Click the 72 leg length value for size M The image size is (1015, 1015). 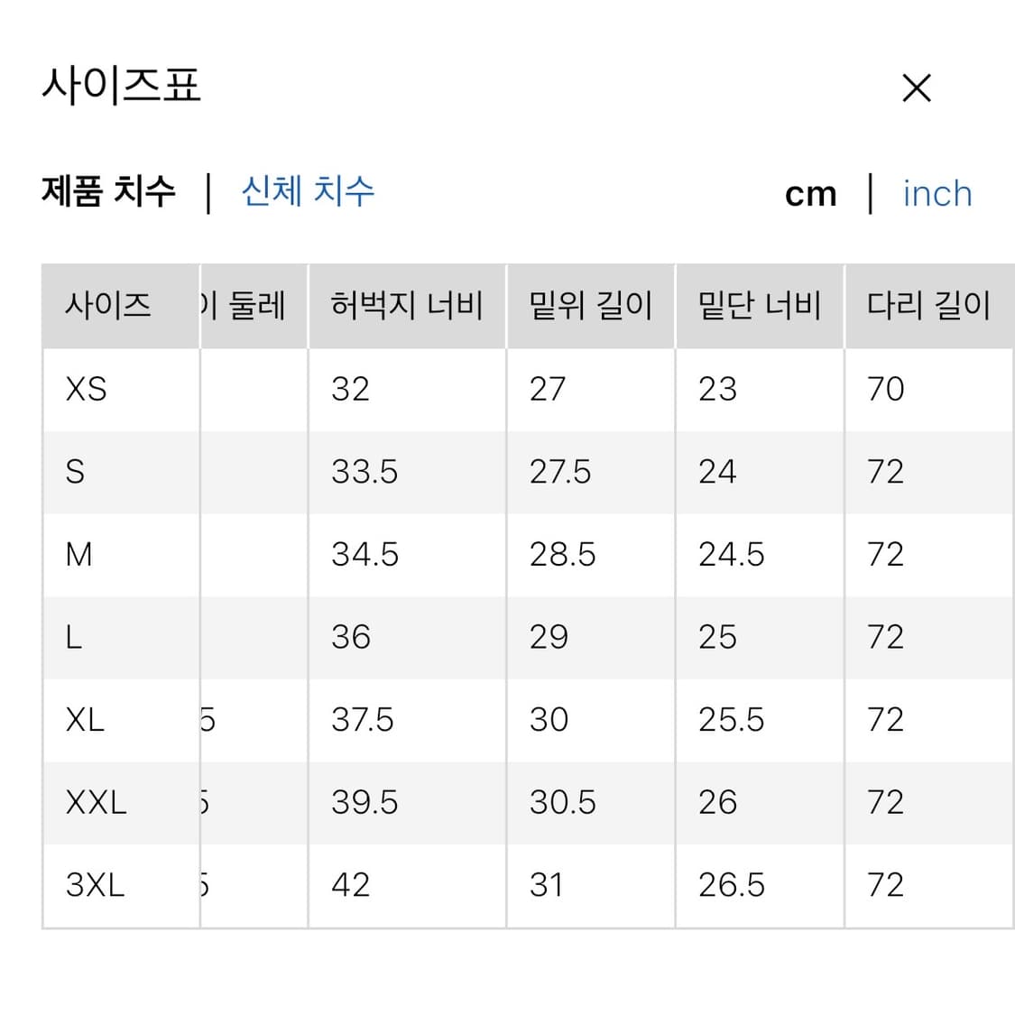[x=888, y=554]
